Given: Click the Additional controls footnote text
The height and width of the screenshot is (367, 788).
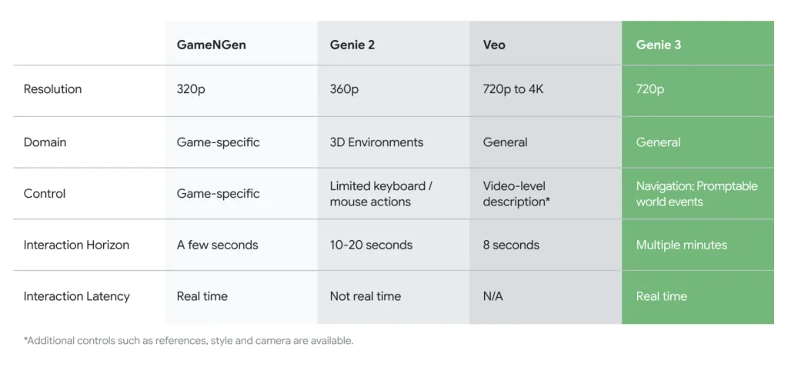Looking at the screenshot, I should (189, 340).
